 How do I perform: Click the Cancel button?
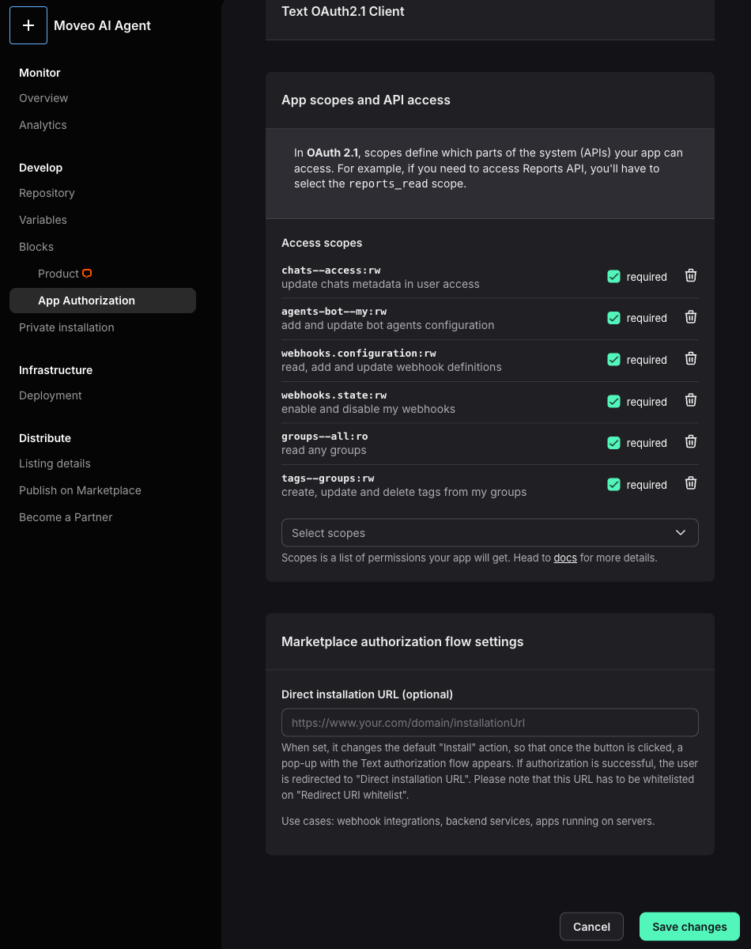pos(591,927)
